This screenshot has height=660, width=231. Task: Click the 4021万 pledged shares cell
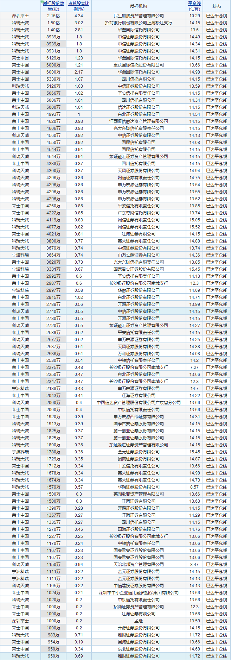pos(53,234)
